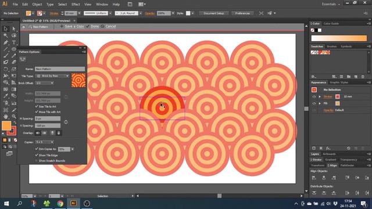Open the brush definition dropdown

(x=141, y=13)
